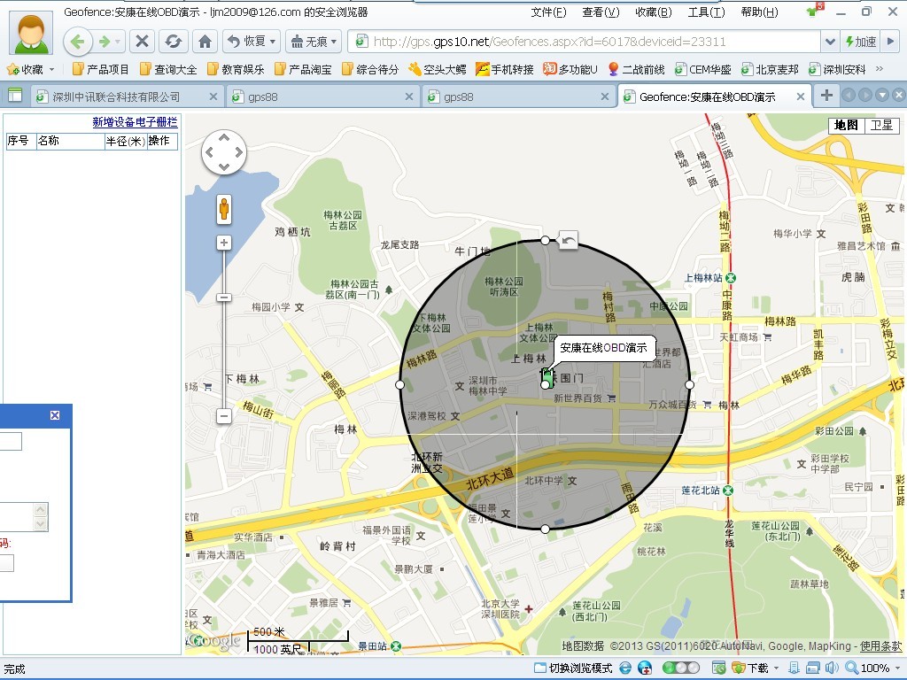907x680 pixels.
Task: Open the 工具(T) menu
Action: pos(706,12)
